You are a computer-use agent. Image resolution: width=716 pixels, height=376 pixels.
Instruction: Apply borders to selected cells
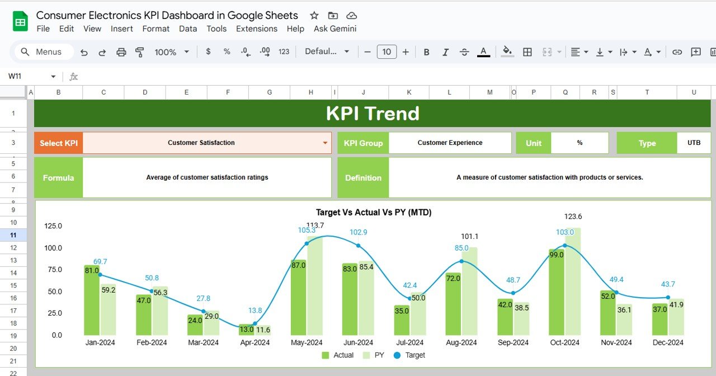(526, 51)
